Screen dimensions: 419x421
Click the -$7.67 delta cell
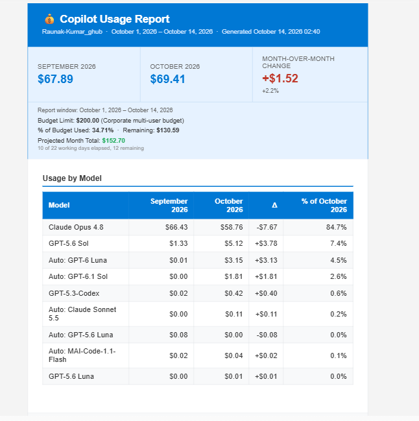[267, 227]
